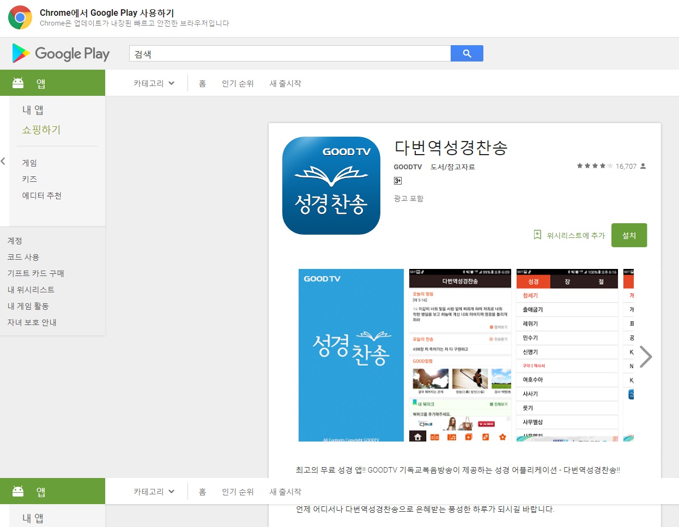Click the 광고 포함 label

409,199
